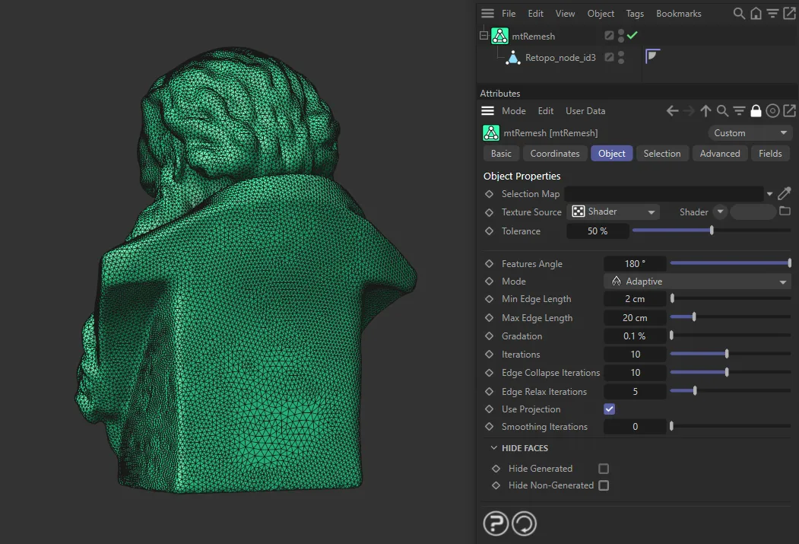This screenshot has height=544, width=799.
Task: Click the refresh button at bottom
Action: pos(523,523)
